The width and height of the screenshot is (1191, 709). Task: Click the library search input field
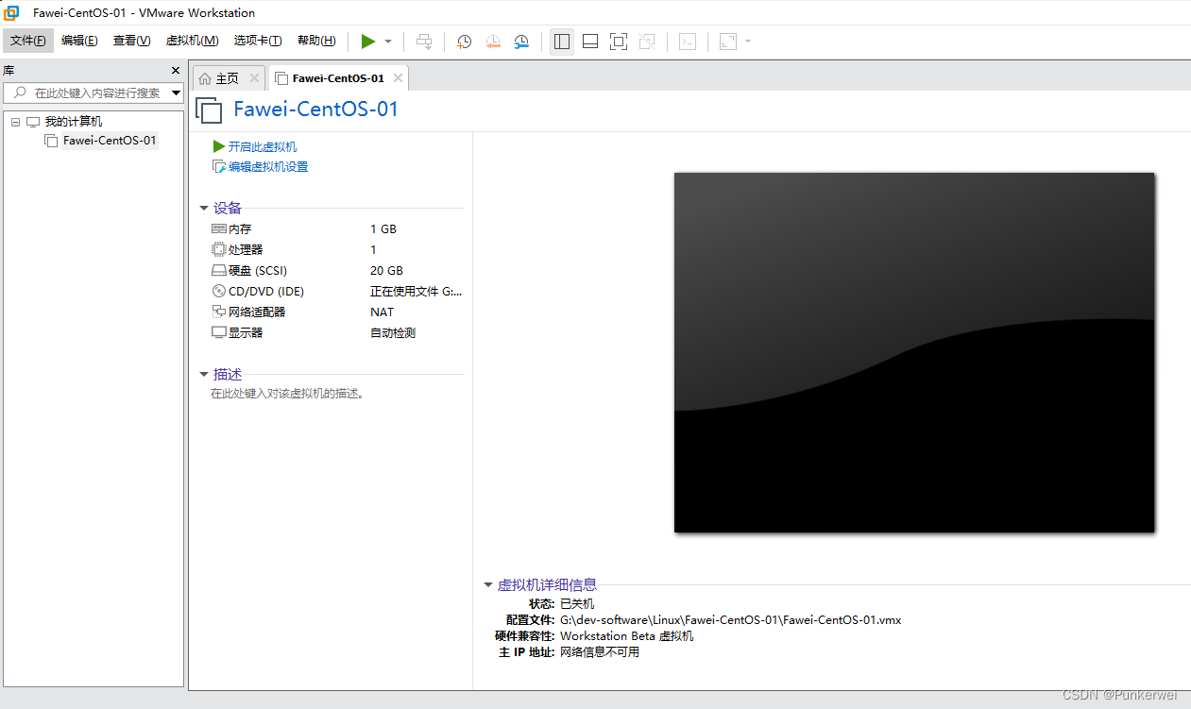pyautogui.click(x=94, y=93)
